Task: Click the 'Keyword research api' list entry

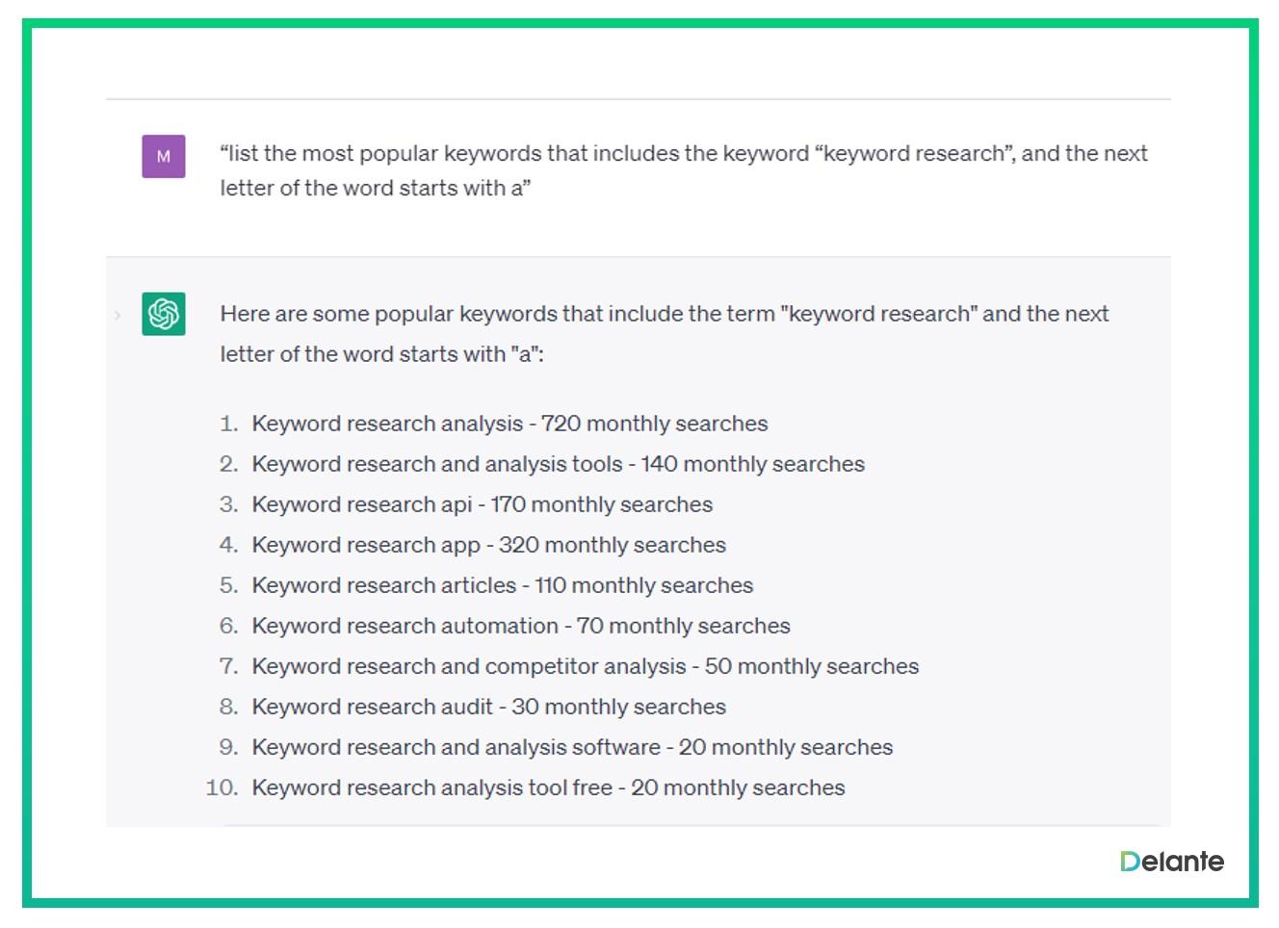Action: coord(482,504)
